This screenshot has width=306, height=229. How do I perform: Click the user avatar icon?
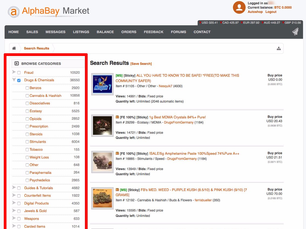point(239,7)
